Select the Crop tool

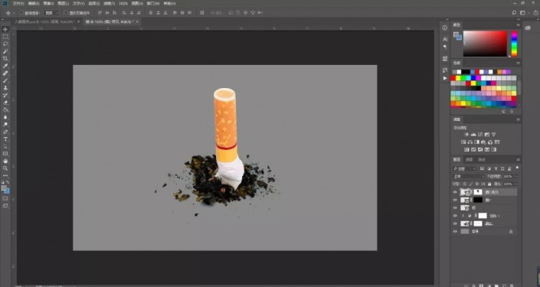[5, 59]
